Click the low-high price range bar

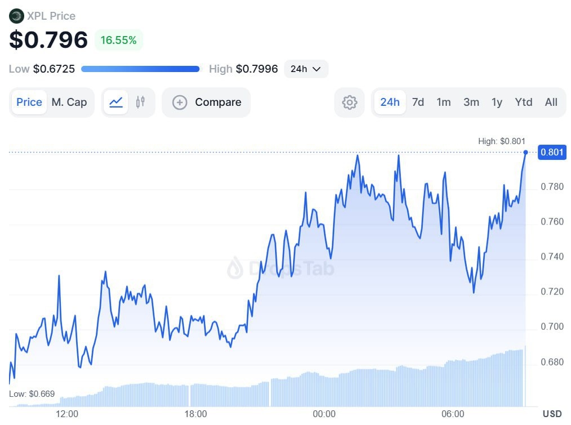click(x=140, y=69)
